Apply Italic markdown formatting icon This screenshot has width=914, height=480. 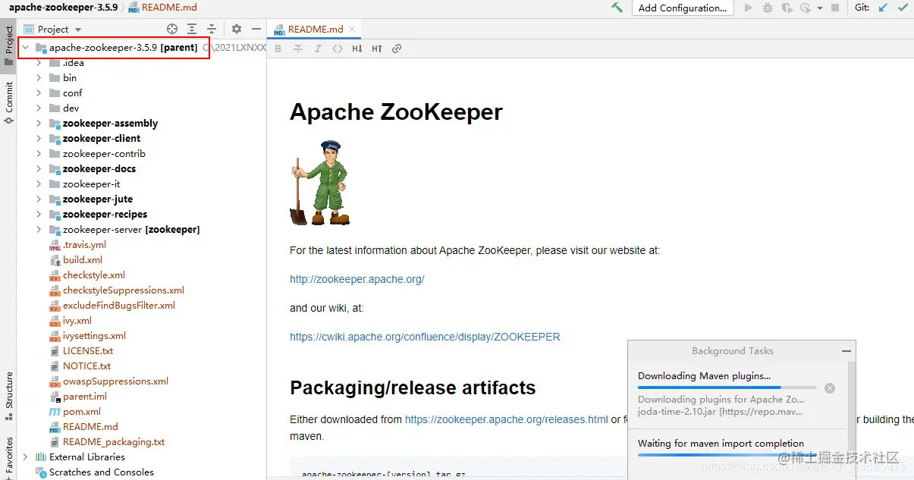318,49
